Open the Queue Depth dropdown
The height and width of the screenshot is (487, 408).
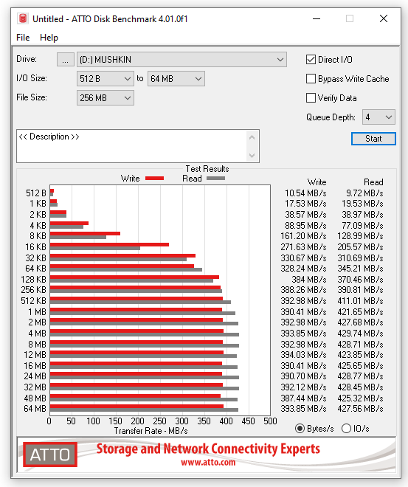pyautogui.click(x=378, y=117)
